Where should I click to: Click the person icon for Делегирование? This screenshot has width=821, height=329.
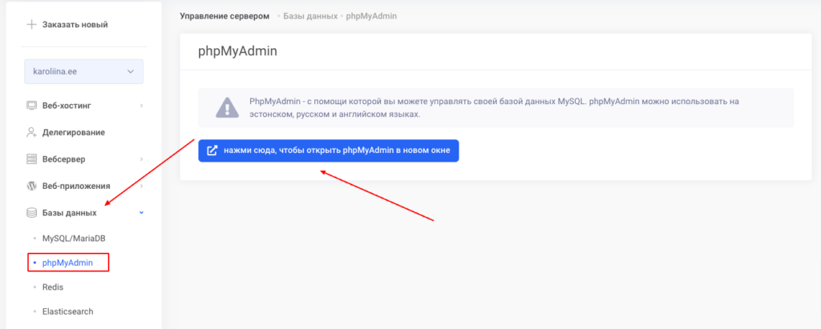(x=32, y=132)
